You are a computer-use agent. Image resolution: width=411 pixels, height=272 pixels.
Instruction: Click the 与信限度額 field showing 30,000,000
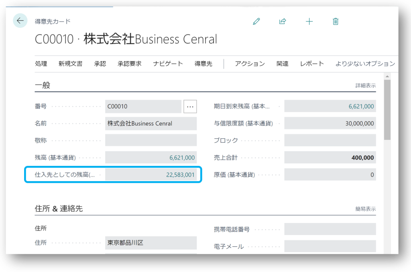point(330,123)
